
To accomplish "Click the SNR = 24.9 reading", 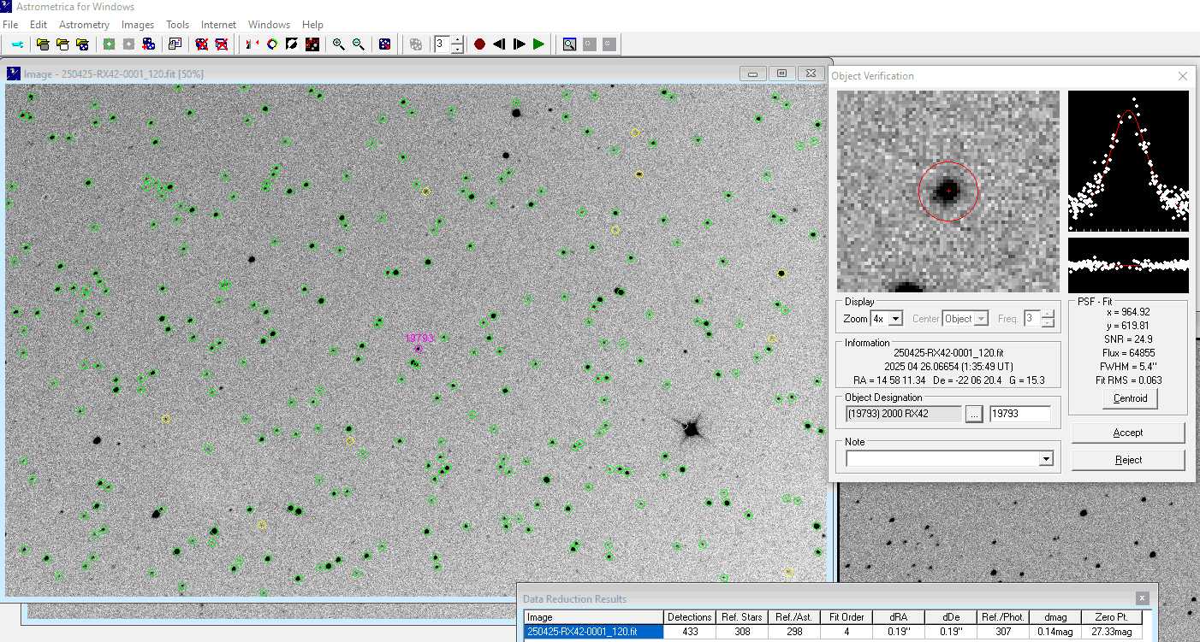I will point(1128,339).
